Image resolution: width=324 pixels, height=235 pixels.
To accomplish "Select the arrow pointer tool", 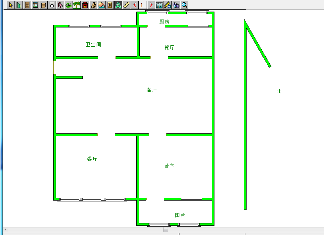I will click(11, 5).
